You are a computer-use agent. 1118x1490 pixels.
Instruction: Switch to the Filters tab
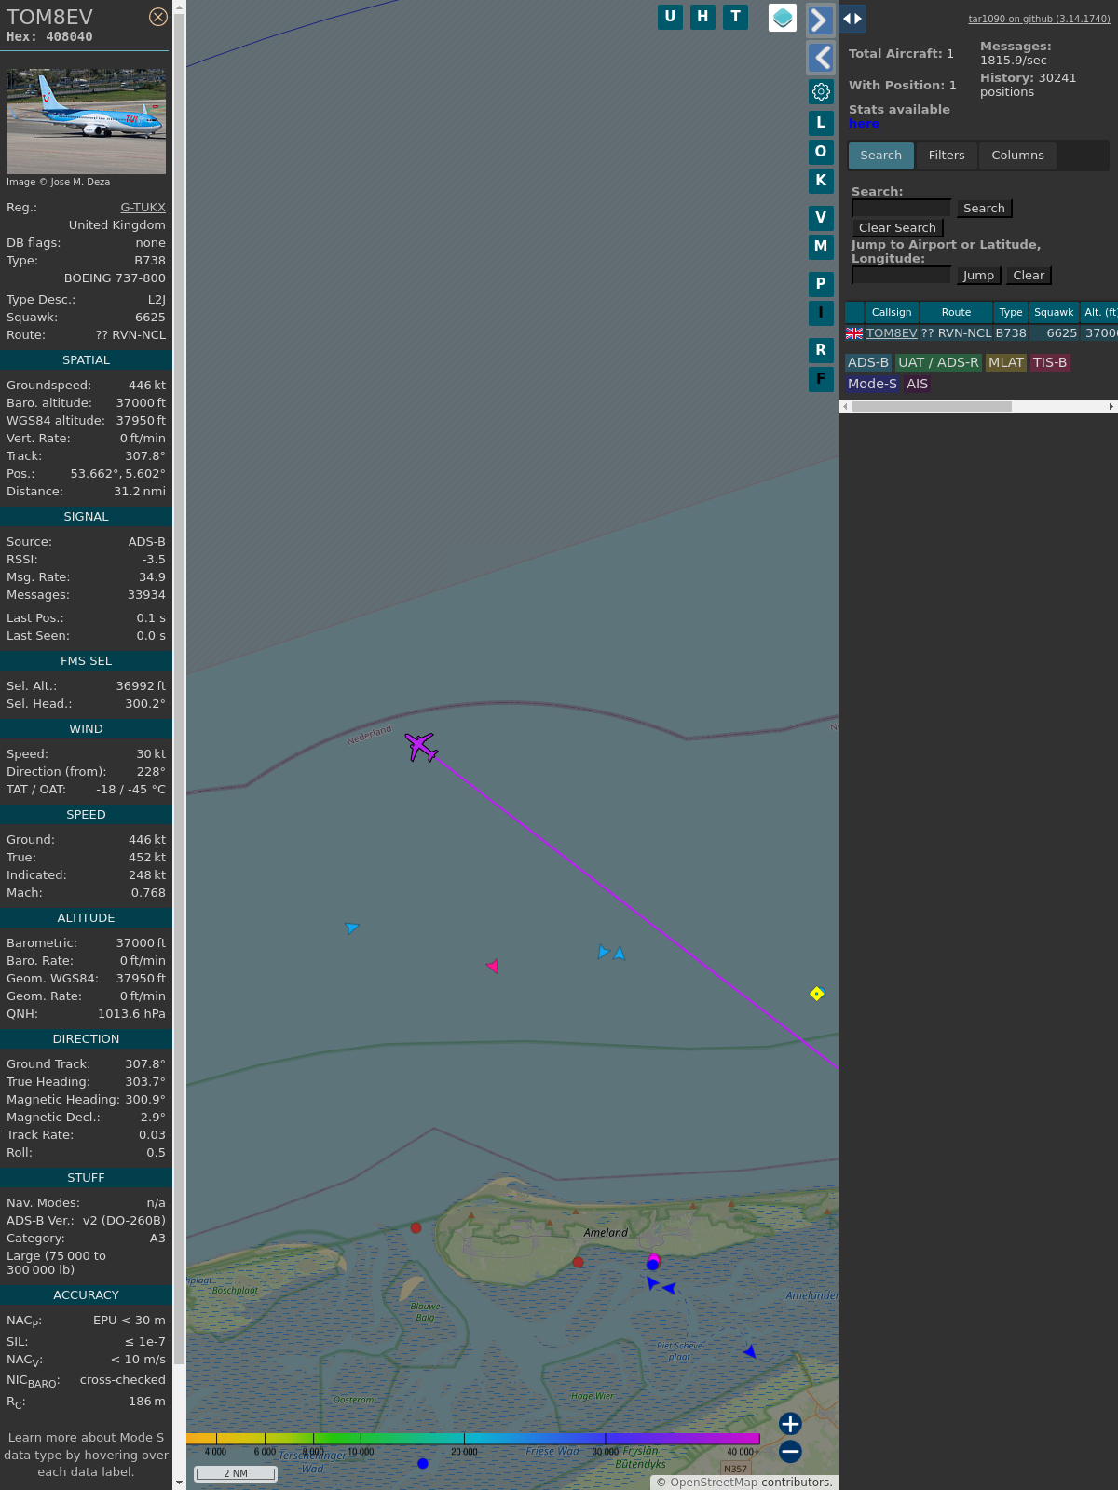(947, 156)
